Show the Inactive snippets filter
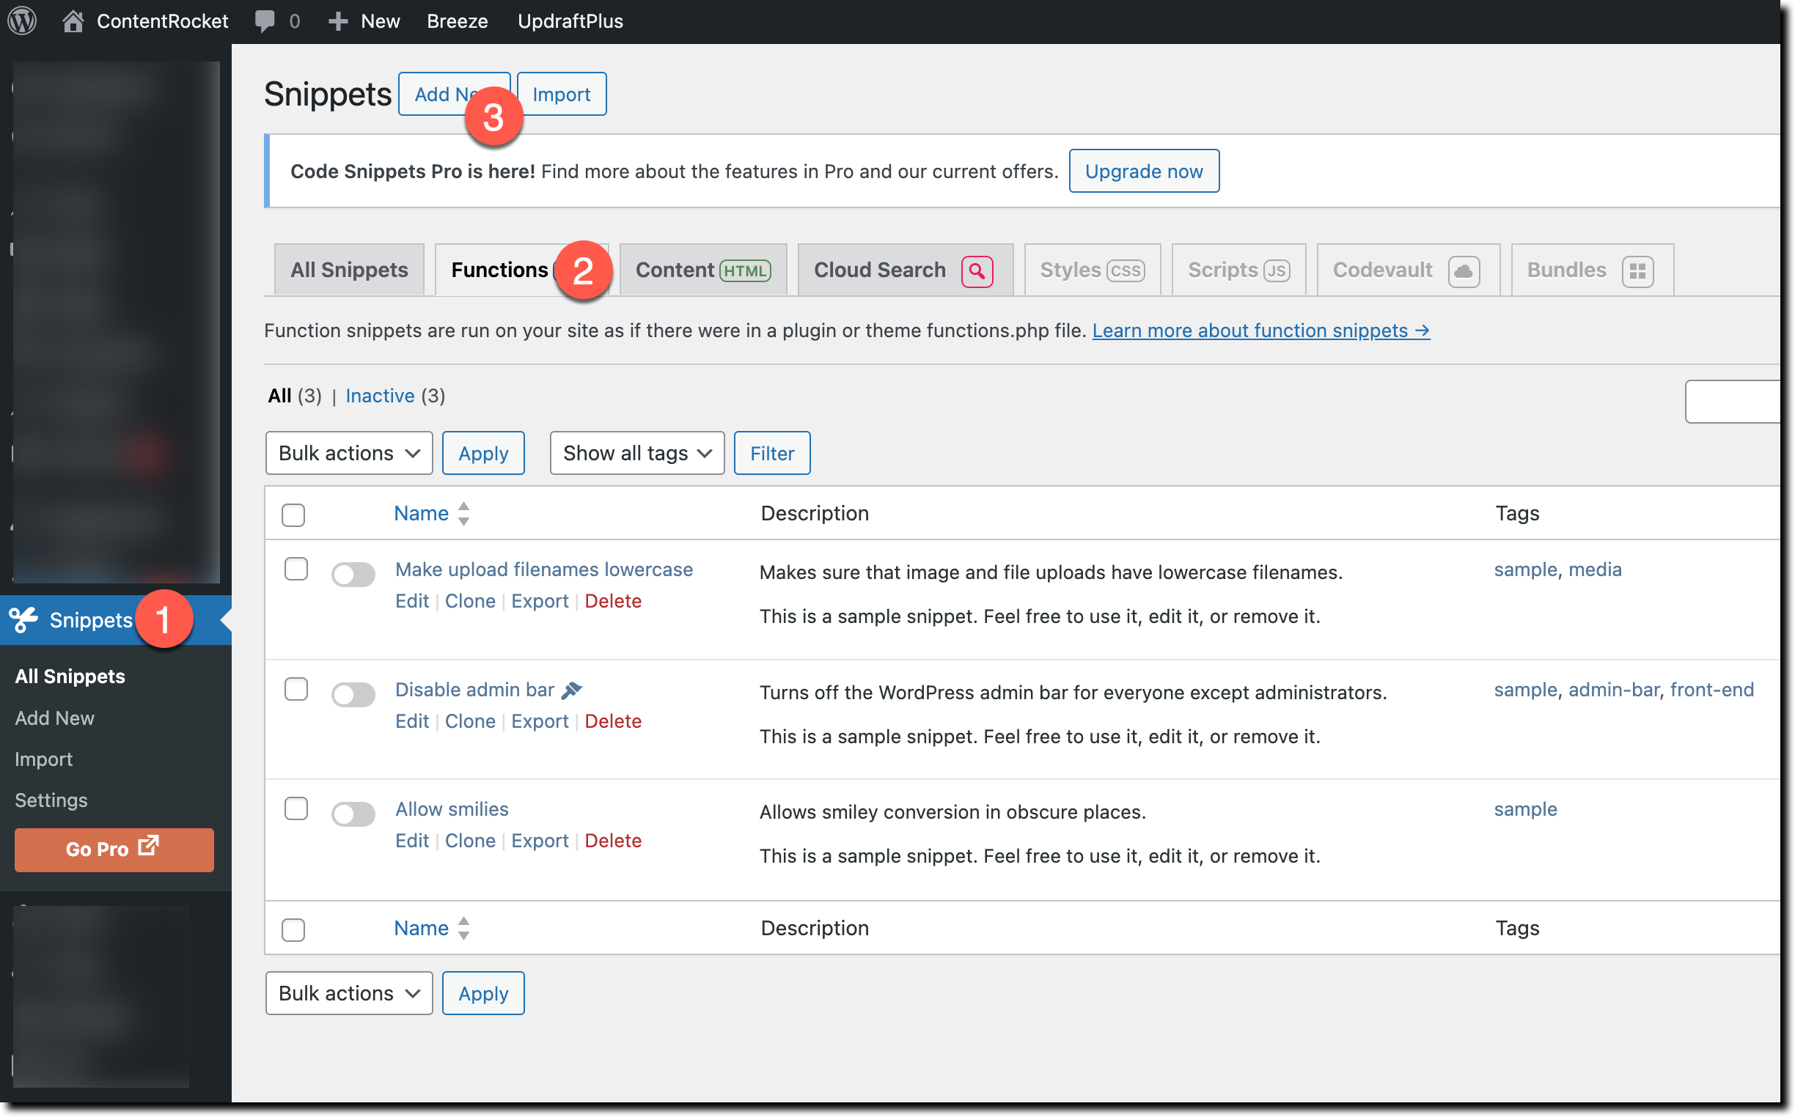 click(380, 395)
